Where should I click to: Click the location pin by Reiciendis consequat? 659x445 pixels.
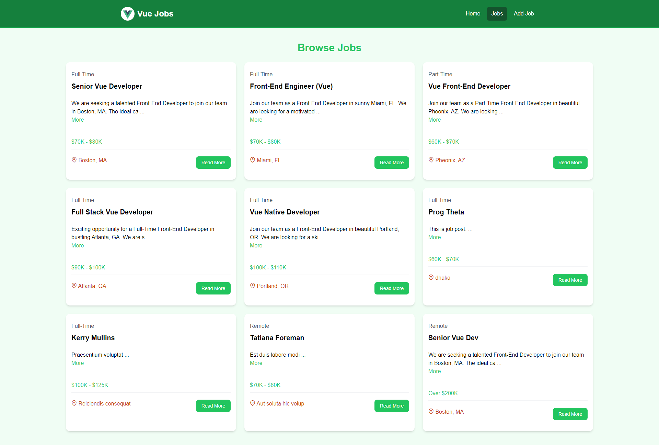click(74, 403)
